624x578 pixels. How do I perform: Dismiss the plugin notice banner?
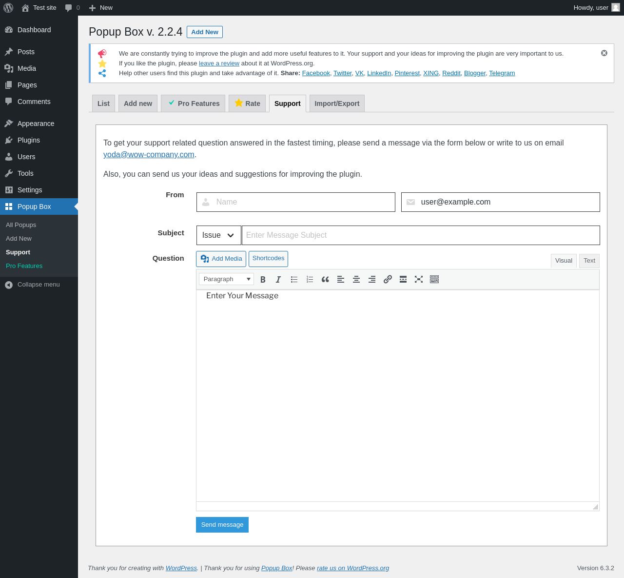coord(604,53)
